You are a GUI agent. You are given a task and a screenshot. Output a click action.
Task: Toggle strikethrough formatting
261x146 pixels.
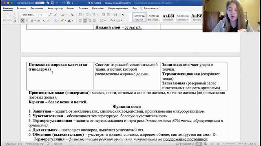coord(39,21)
